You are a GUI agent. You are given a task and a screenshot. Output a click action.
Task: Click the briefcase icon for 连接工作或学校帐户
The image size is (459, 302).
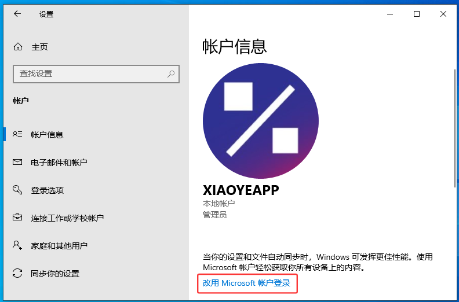point(17,218)
